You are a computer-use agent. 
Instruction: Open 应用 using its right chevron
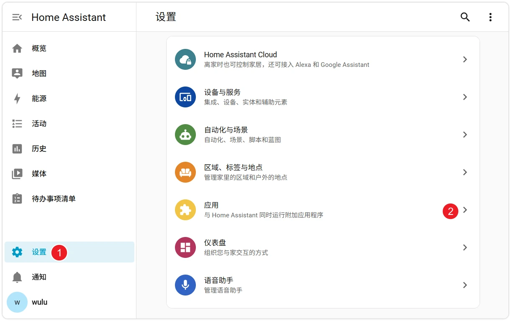point(465,210)
